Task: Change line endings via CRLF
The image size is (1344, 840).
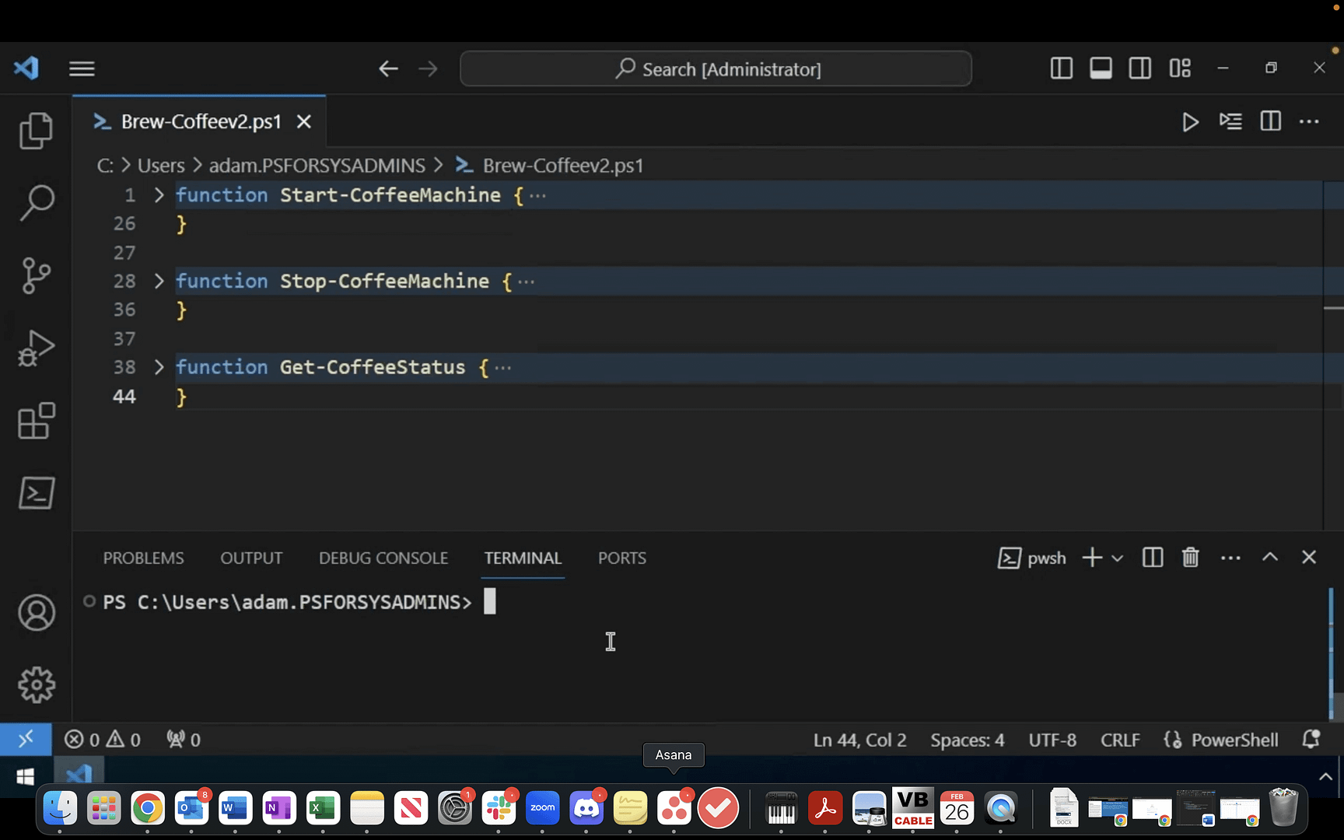Action: [1120, 740]
